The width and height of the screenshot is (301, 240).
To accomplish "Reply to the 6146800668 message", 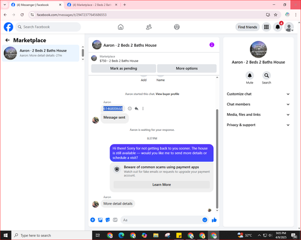I will coord(137,109).
